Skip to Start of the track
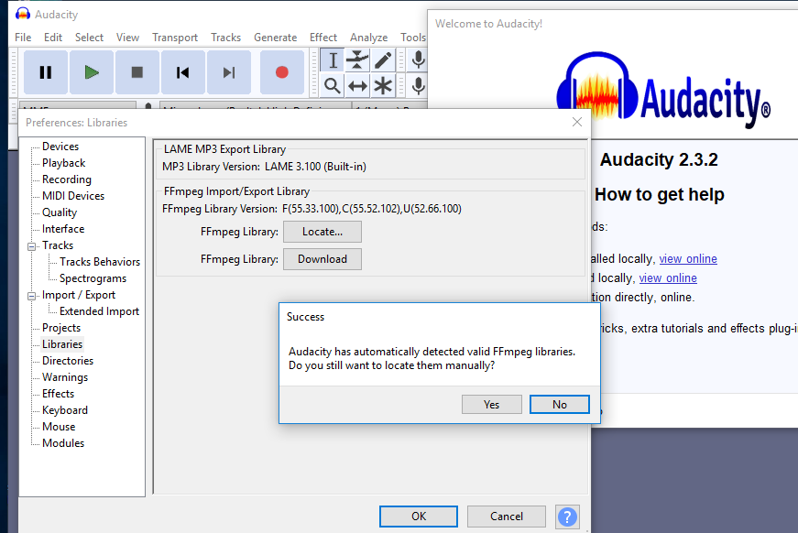The image size is (798, 533). [x=182, y=72]
